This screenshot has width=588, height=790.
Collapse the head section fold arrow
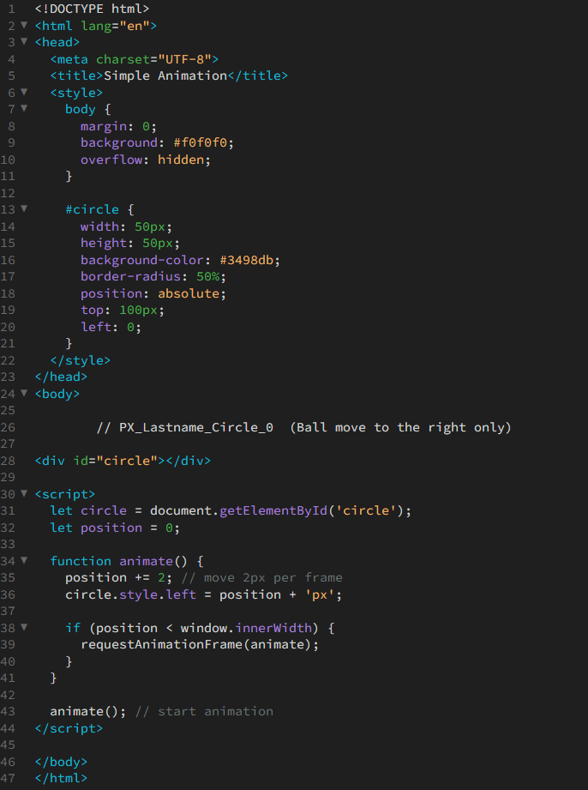coord(24,42)
